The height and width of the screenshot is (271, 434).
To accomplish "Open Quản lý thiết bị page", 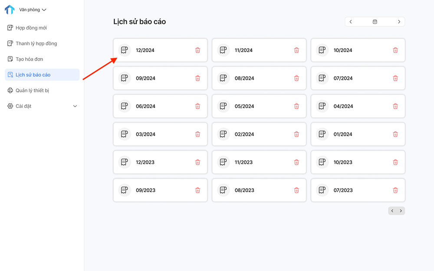I will pos(32,91).
